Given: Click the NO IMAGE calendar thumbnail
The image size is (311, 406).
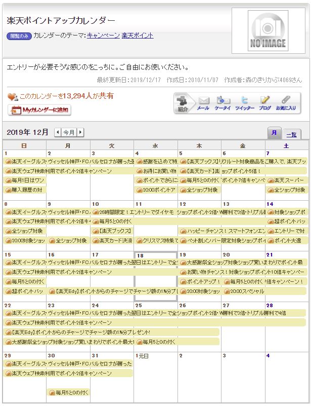Looking at the screenshot, I should [267, 31].
